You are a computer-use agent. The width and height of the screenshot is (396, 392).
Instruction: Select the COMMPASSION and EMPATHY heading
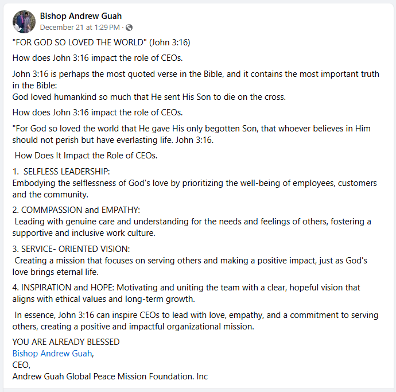click(80, 210)
